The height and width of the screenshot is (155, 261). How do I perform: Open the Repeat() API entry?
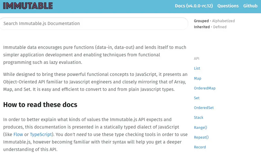pos(201,137)
